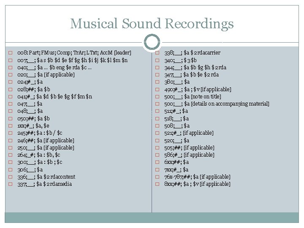
Task: Select the 347 $a $b $e $2 rda line
Action: coord(192,75)
